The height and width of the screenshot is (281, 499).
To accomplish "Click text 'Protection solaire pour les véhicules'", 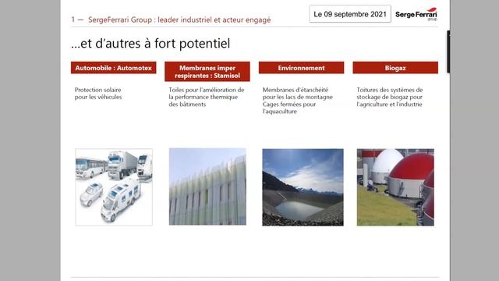I will tap(98, 94).
